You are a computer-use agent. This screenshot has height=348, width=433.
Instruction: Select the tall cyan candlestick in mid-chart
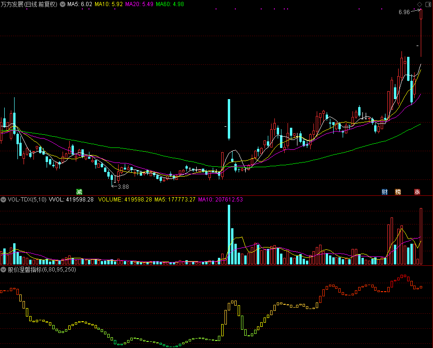pos(229,119)
